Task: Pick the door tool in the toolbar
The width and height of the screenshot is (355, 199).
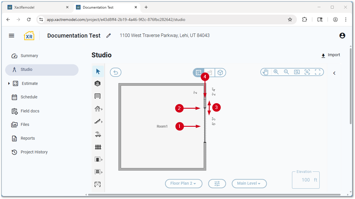Action: click(98, 159)
